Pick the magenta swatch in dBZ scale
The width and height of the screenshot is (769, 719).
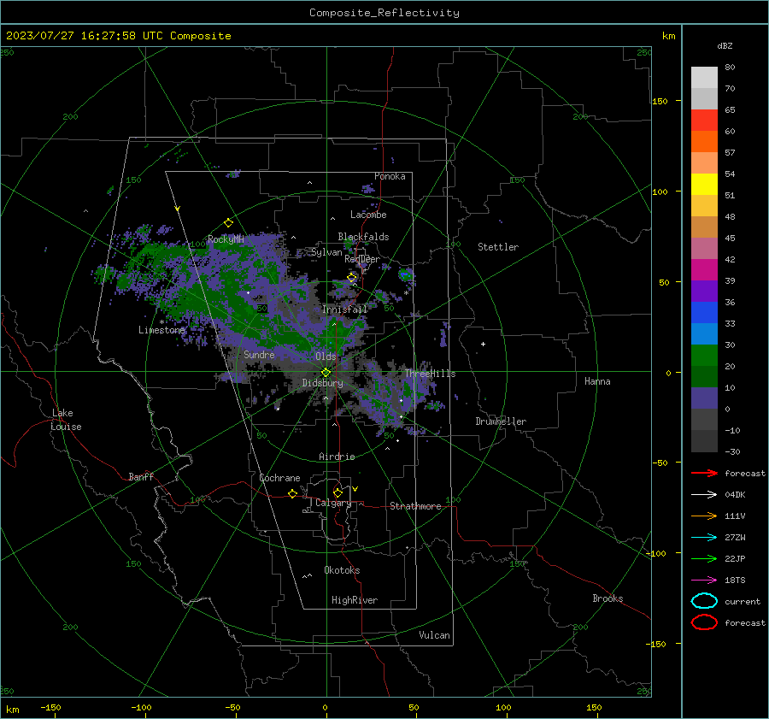pos(704,269)
